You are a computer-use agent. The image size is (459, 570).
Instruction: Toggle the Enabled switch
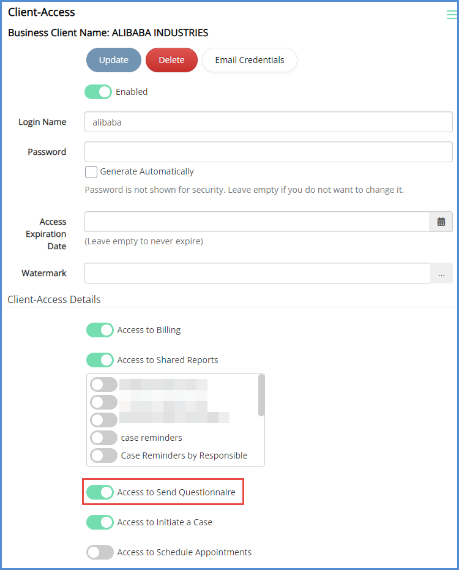pyautogui.click(x=98, y=92)
